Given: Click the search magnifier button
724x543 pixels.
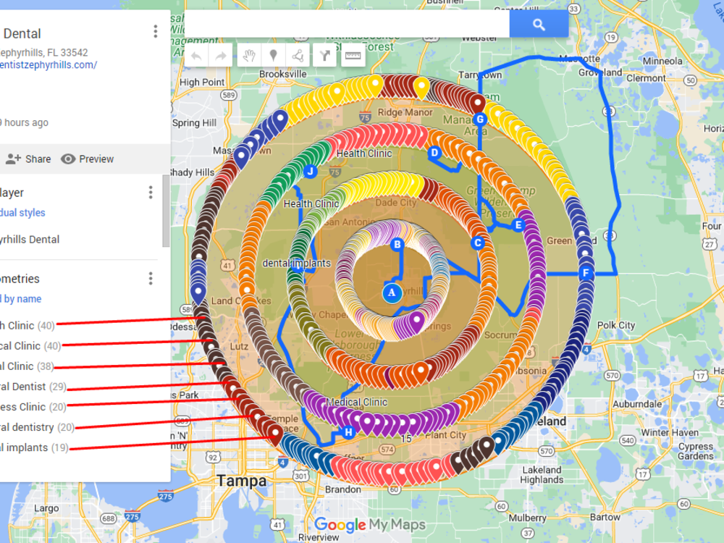Looking at the screenshot, I should 538,24.
